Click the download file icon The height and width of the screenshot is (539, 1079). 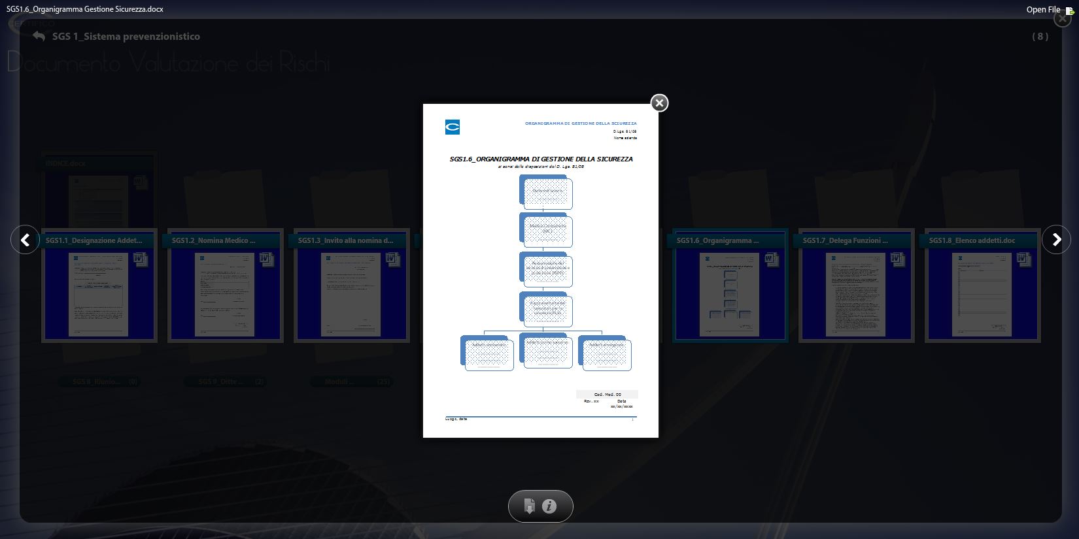[x=530, y=506]
